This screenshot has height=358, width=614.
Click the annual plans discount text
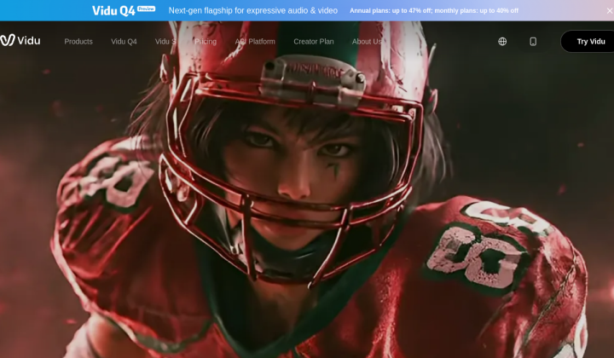[x=434, y=10]
